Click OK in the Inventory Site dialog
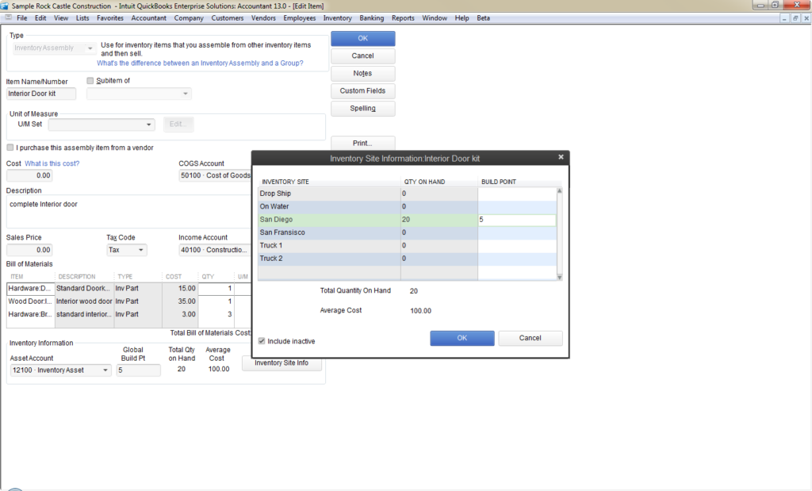 tap(462, 338)
